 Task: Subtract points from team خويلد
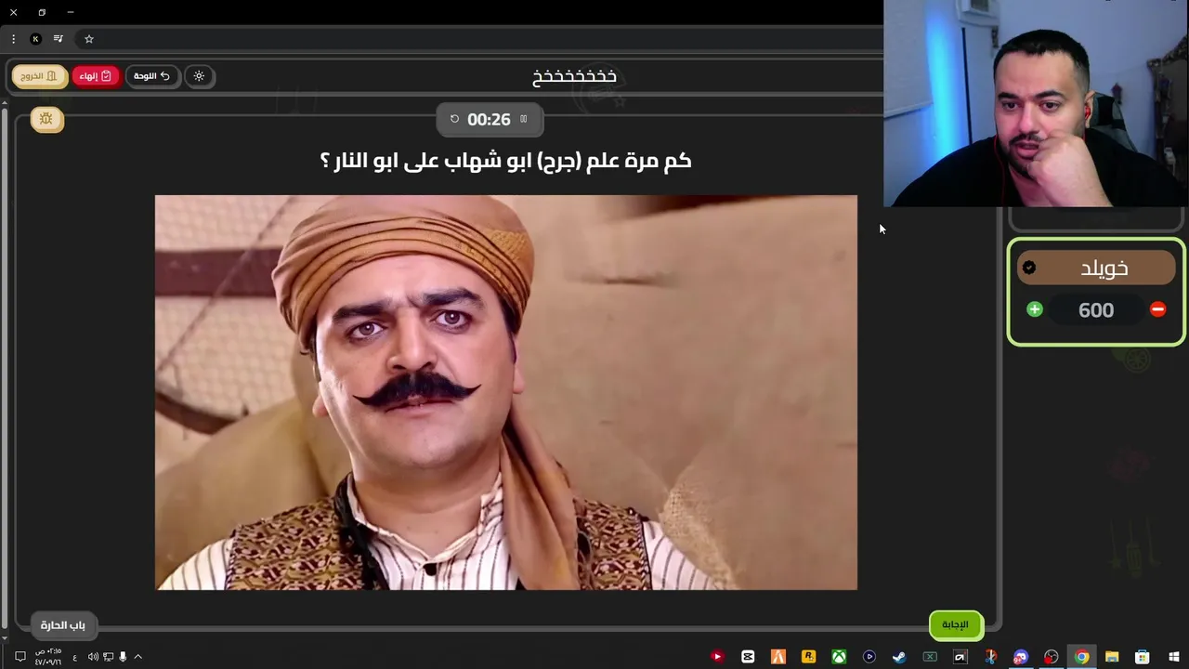click(1157, 309)
